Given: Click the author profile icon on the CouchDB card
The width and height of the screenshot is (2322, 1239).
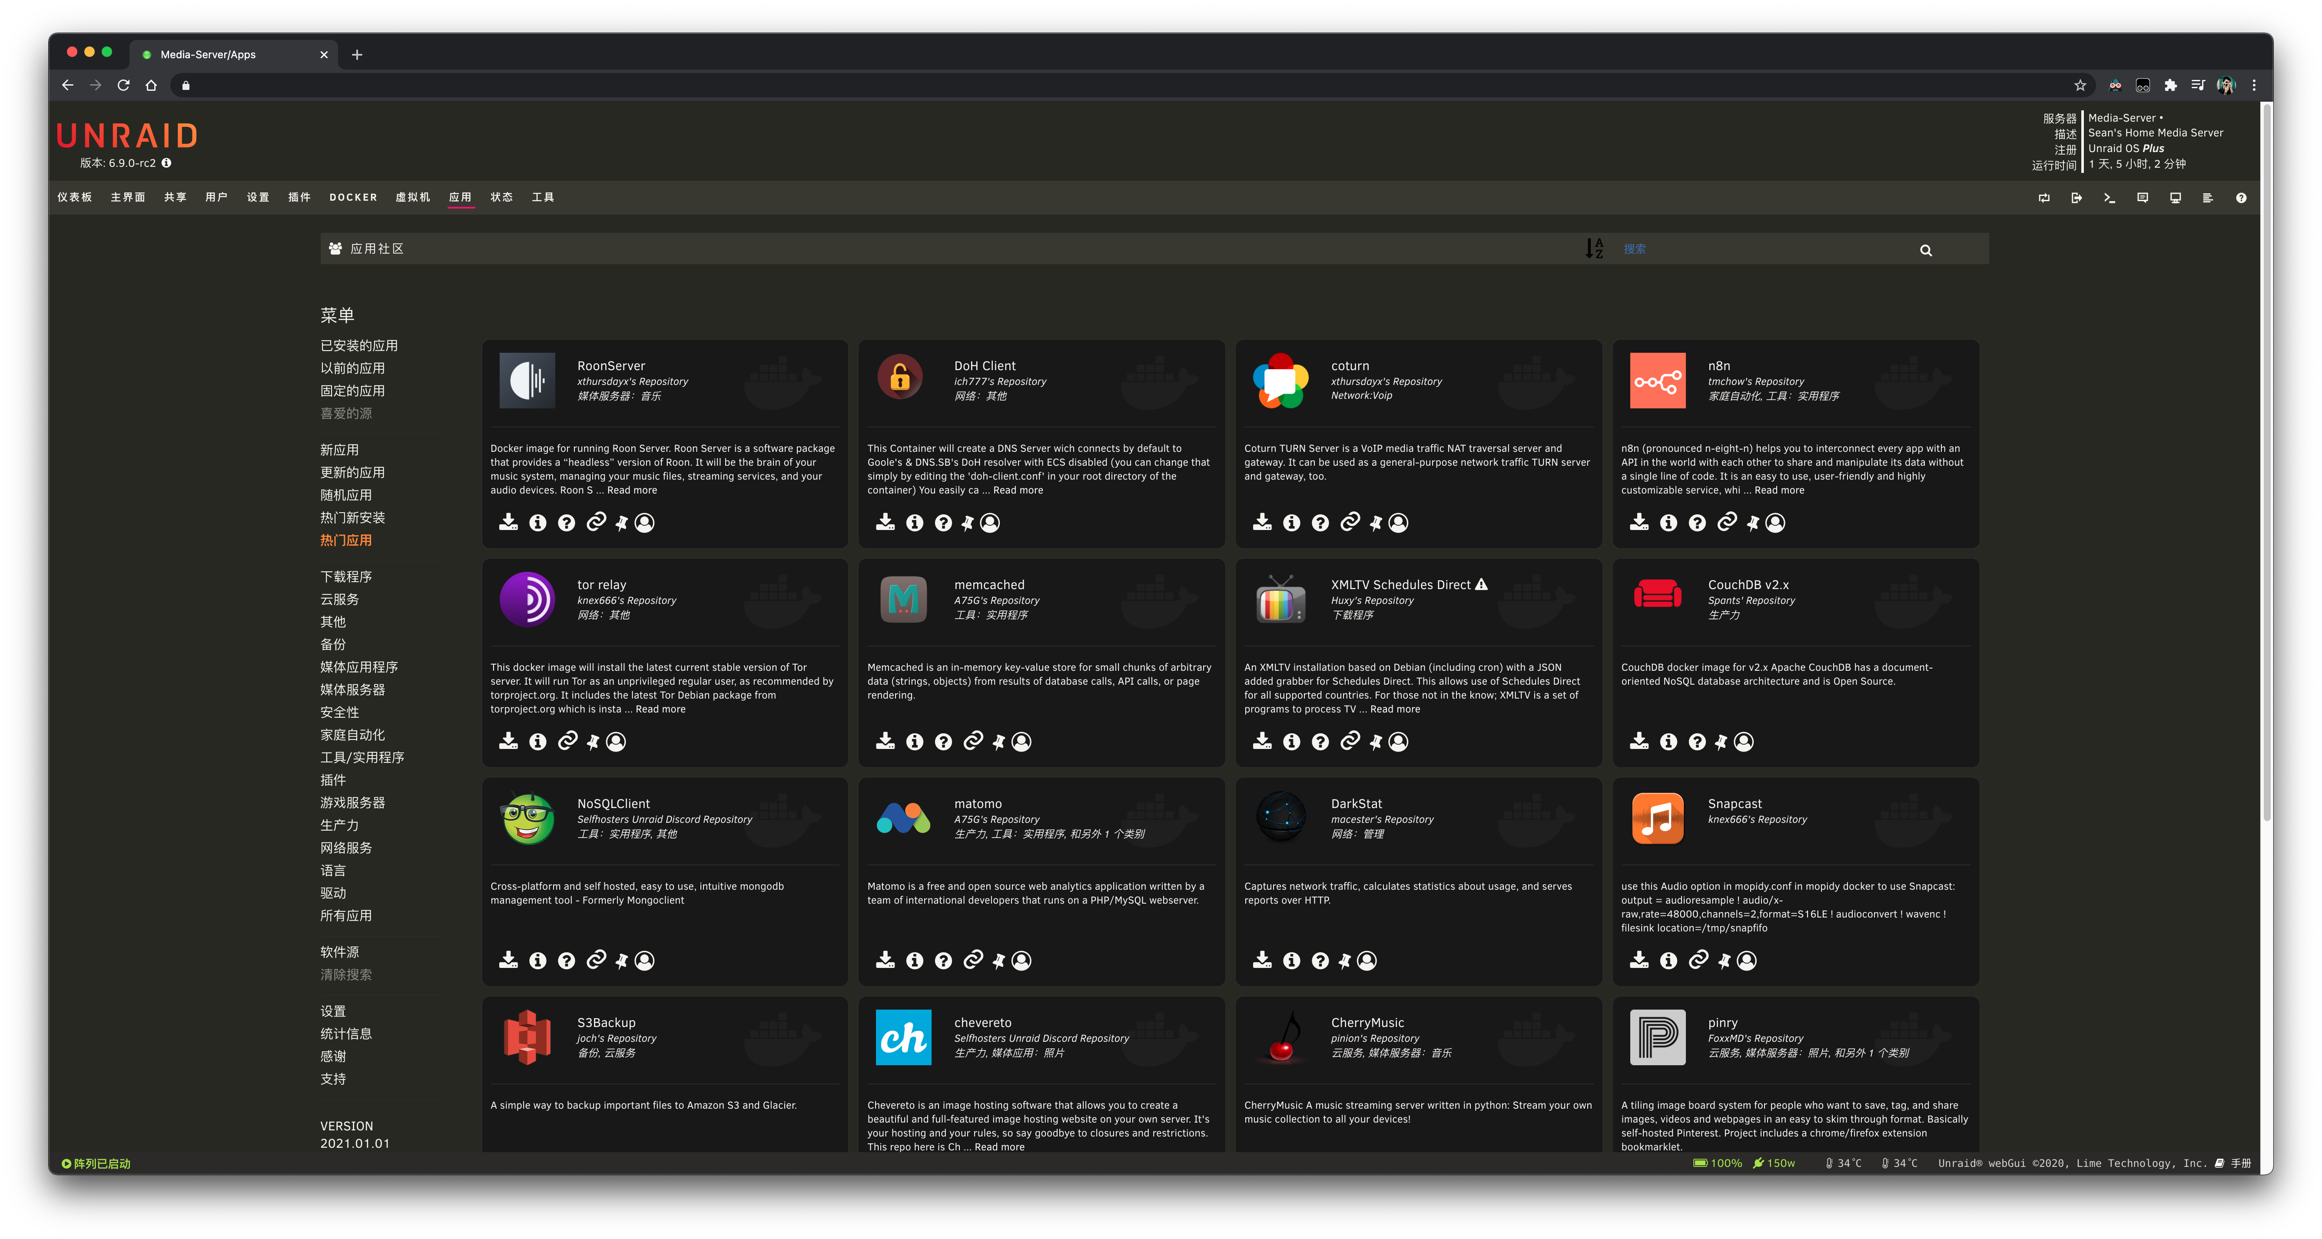Looking at the screenshot, I should click(1743, 742).
